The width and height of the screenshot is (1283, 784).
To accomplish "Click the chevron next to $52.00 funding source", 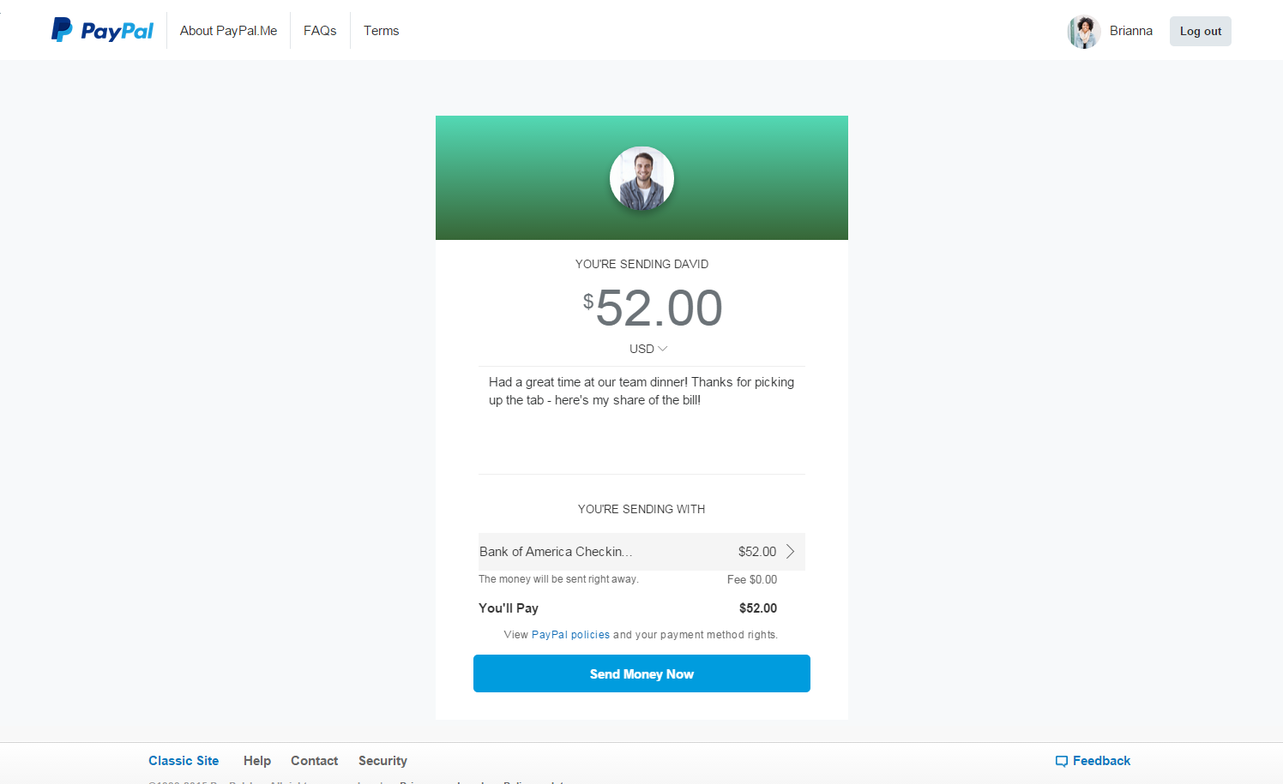I will click(791, 552).
